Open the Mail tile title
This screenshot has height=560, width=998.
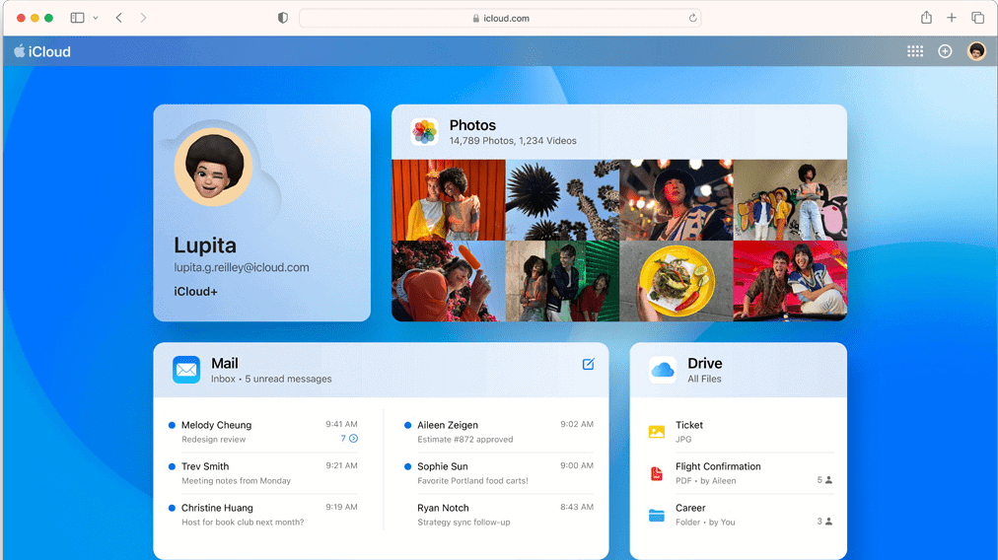point(225,364)
